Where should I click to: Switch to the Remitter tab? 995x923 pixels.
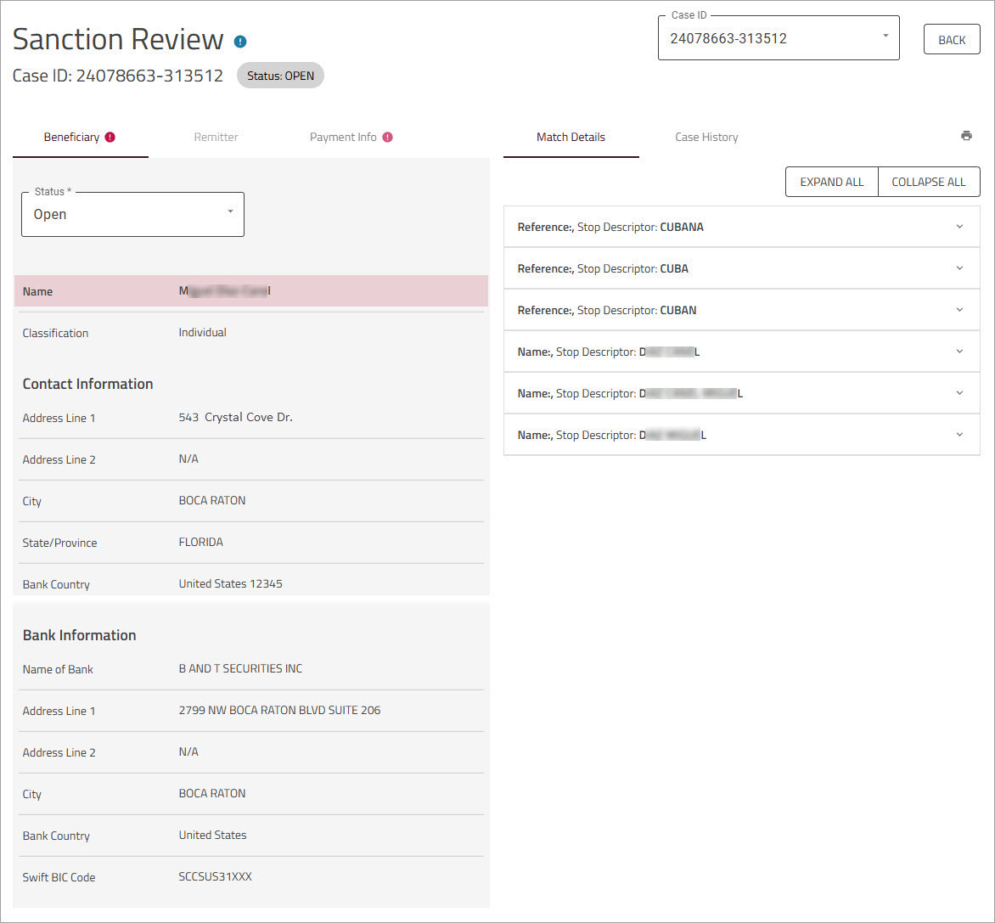tap(216, 136)
